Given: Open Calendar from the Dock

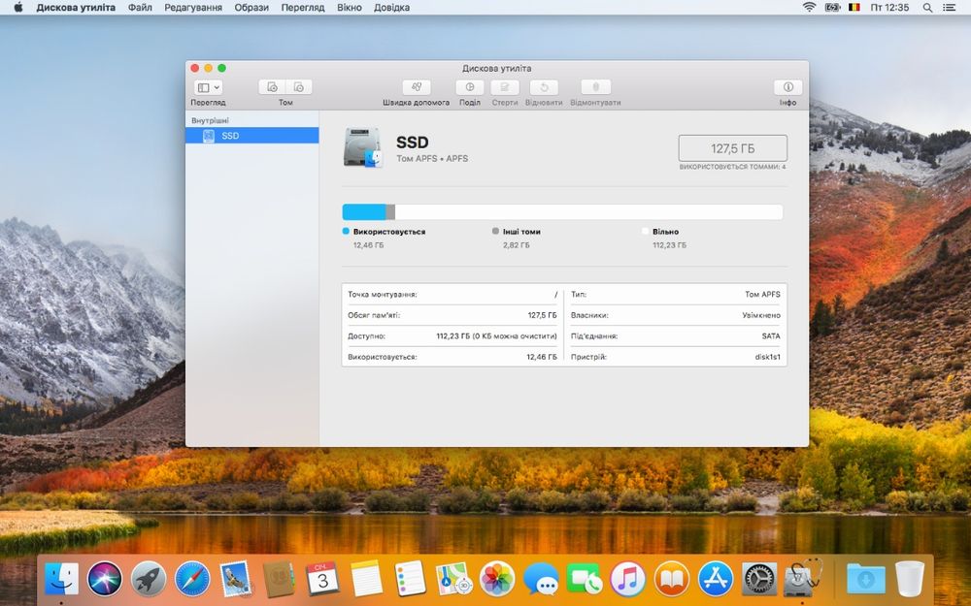Looking at the screenshot, I should coord(322,580).
